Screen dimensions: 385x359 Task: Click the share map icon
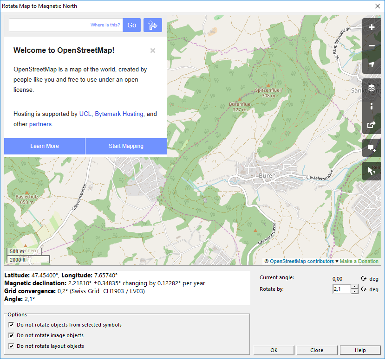click(372, 125)
